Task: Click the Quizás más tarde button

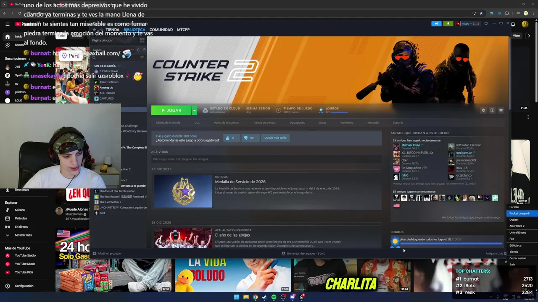Action: pyautogui.click(x=275, y=138)
